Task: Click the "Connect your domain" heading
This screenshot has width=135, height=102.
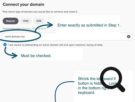Action: click(23, 4)
